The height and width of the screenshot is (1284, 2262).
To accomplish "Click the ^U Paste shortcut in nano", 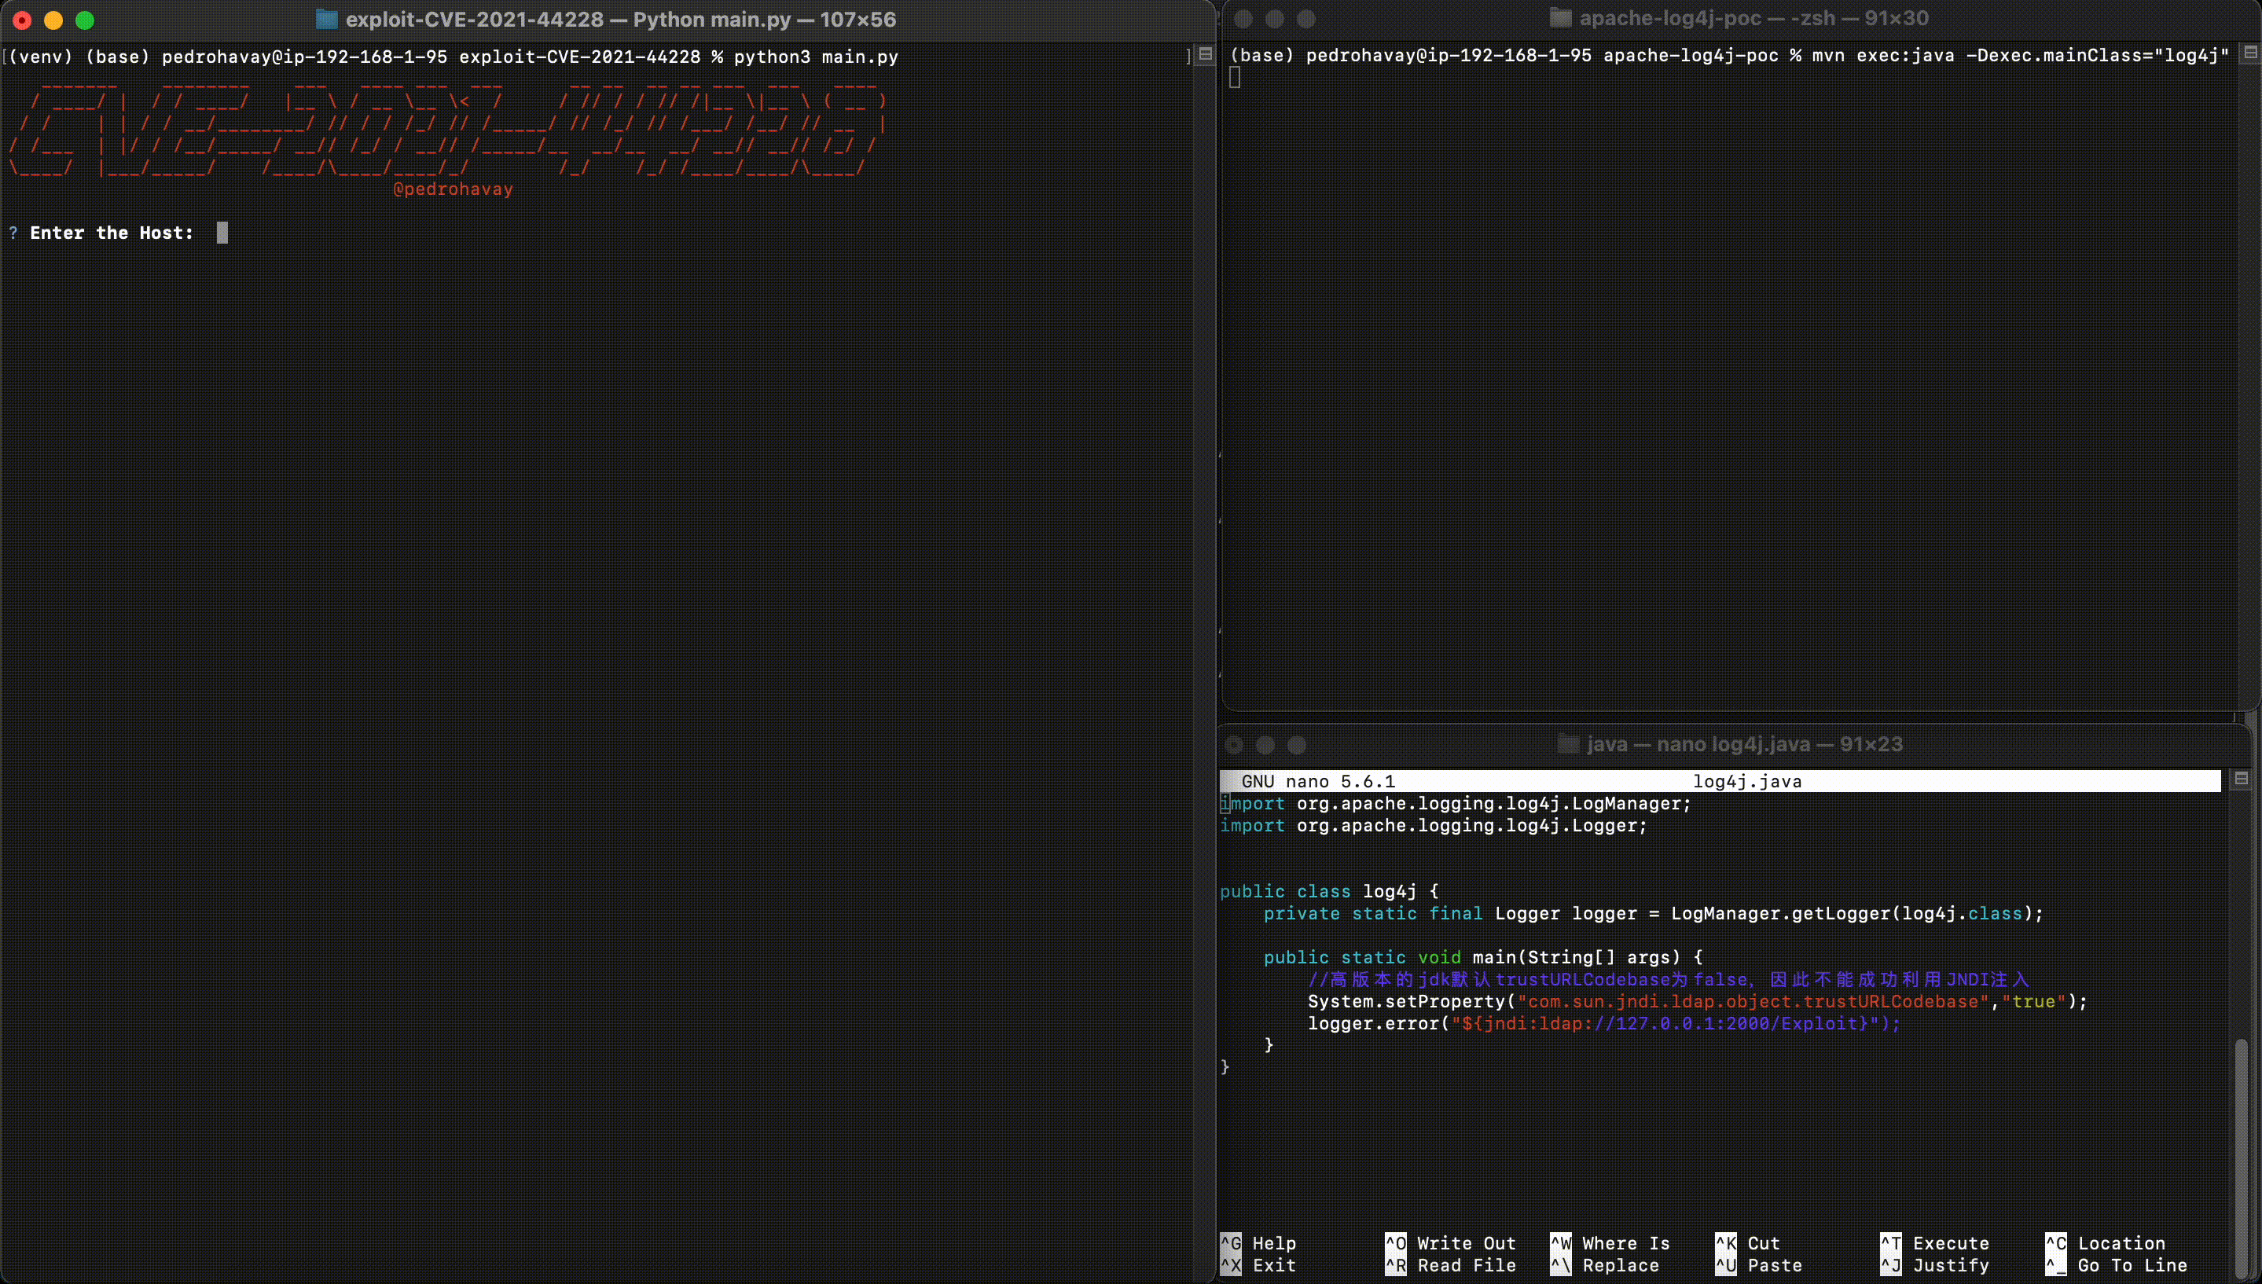I will tap(1759, 1265).
